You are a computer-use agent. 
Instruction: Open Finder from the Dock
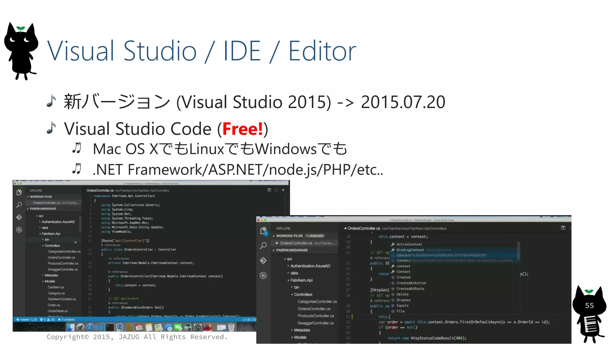(x=71, y=327)
